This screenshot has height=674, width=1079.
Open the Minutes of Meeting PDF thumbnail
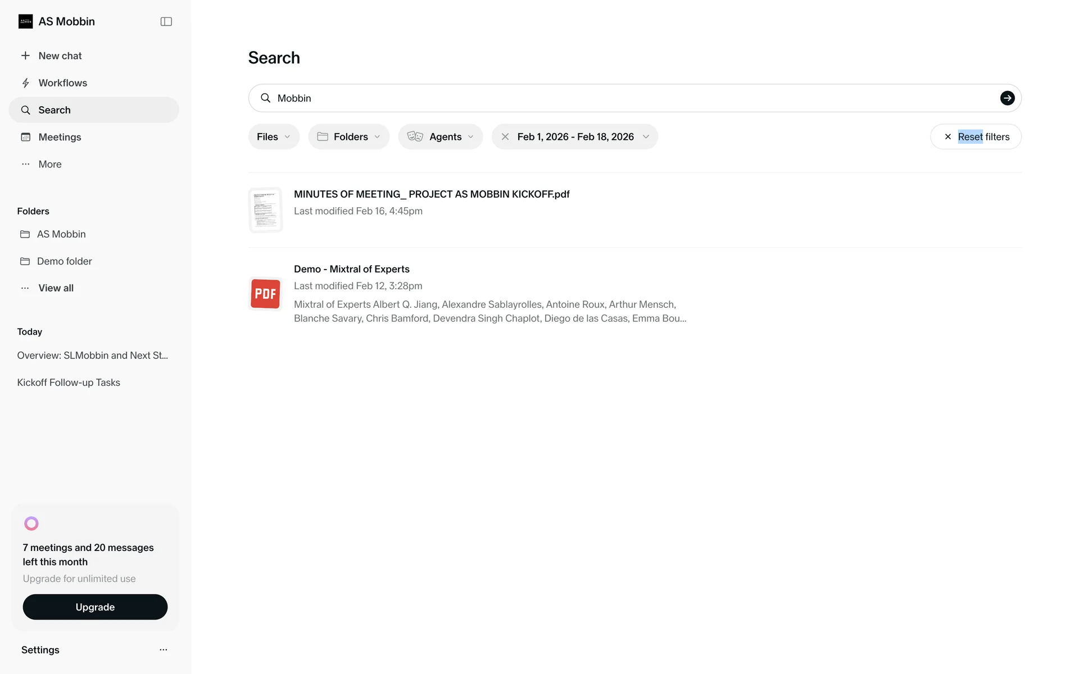265,210
